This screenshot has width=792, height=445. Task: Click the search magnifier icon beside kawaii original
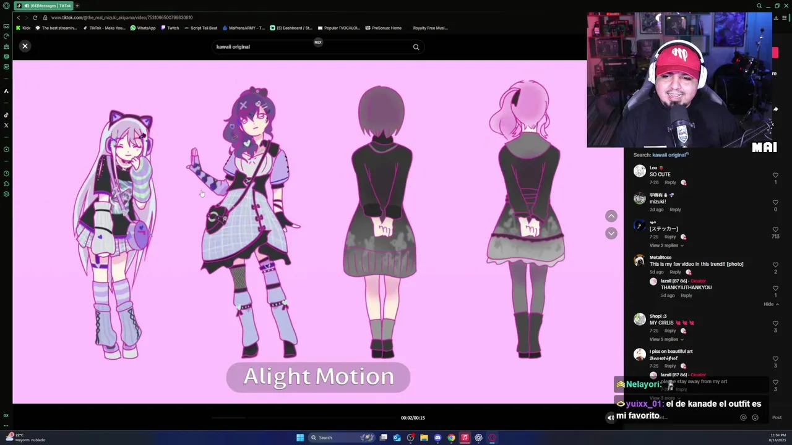(x=416, y=47)
